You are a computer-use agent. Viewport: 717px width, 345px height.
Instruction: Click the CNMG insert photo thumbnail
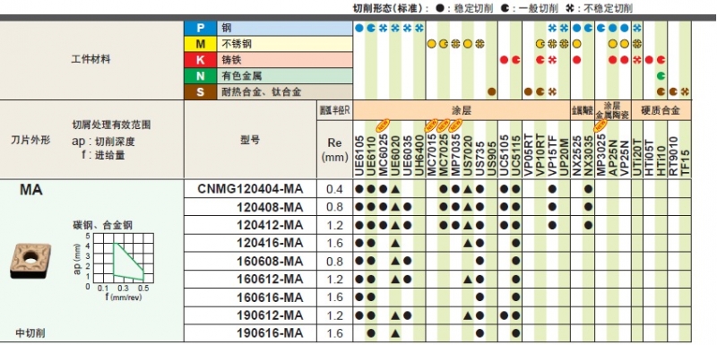click(30, 261)
